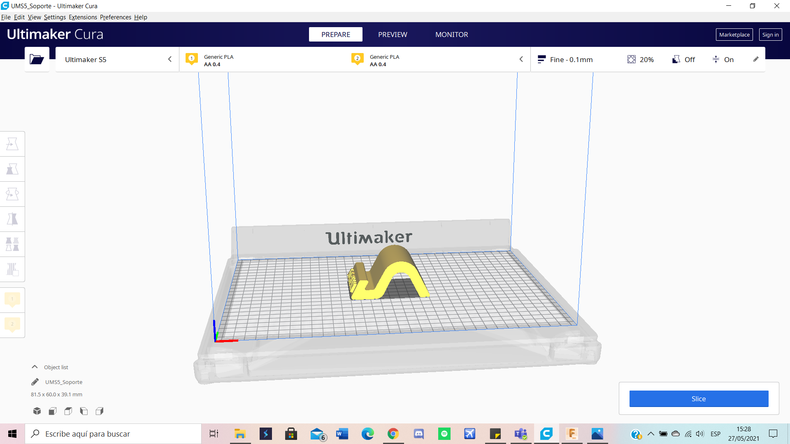Expand the Ultimaker S5 printer selector
This screenshot has width=790, height=444.
(x=117, y=60)
